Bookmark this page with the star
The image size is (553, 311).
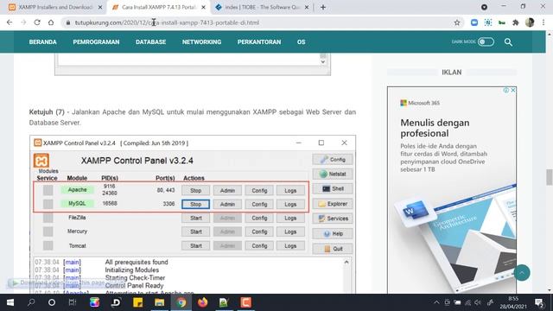[x=457, y=22]
